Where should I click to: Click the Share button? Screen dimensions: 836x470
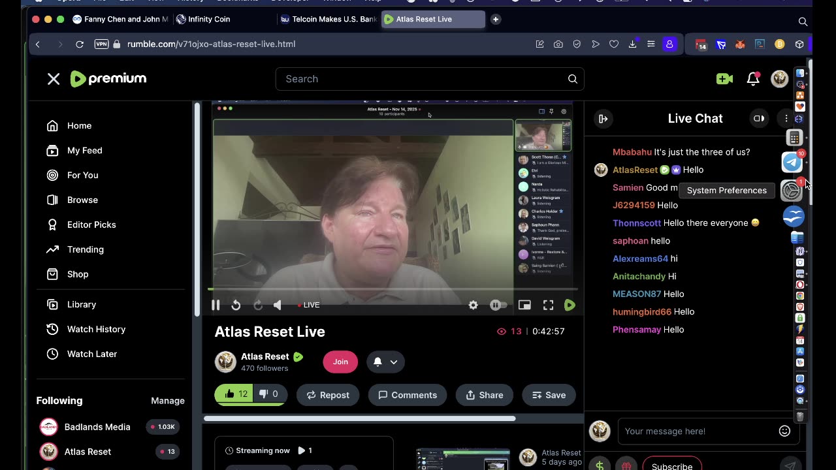pyautogui.click(x=485, y=395)
